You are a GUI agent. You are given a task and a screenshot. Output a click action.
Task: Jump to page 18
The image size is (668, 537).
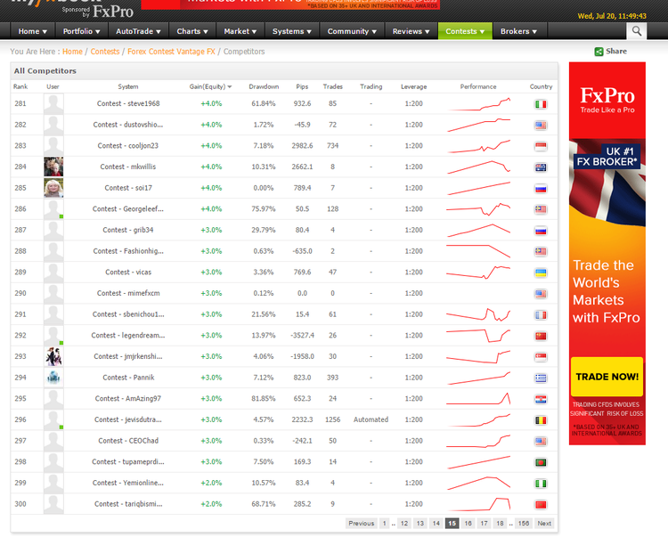tap(500, 524)
